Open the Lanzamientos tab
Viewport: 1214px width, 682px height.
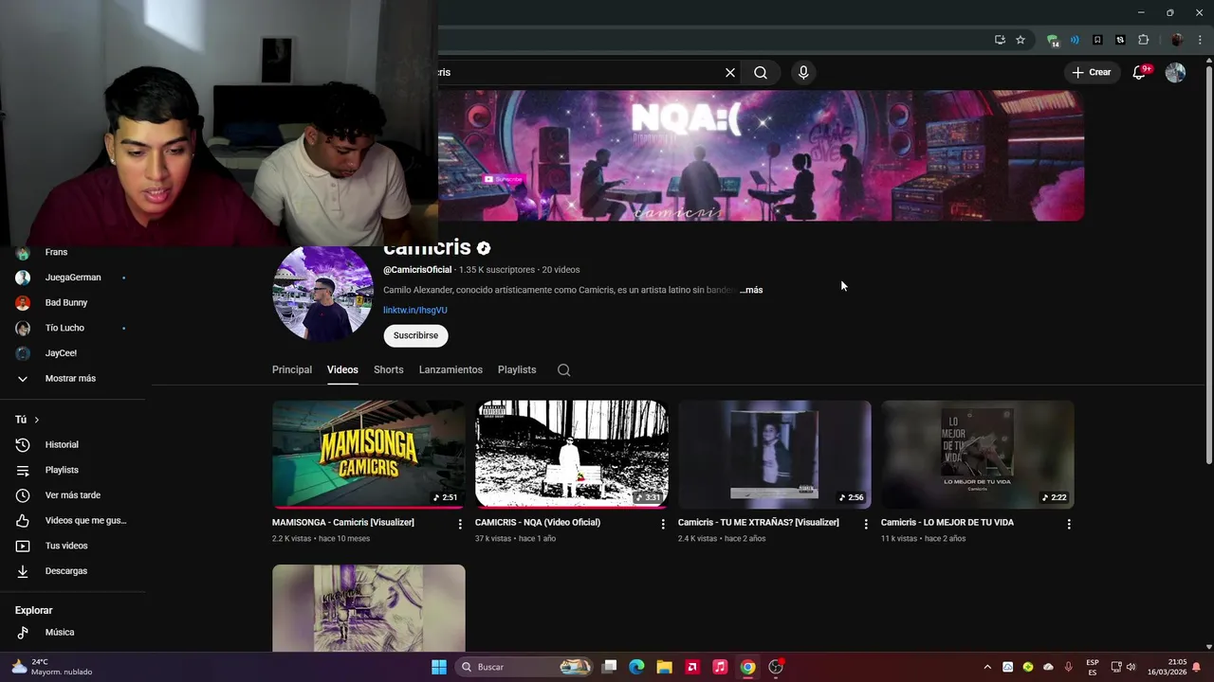coord(451,369)
